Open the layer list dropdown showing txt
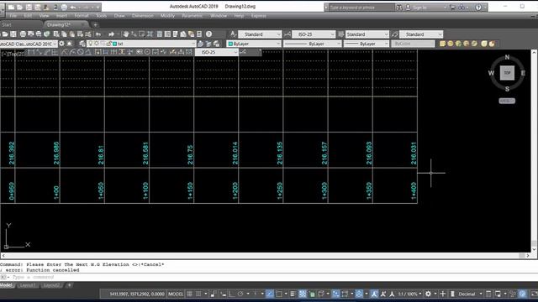 click(x=141, y=44)
